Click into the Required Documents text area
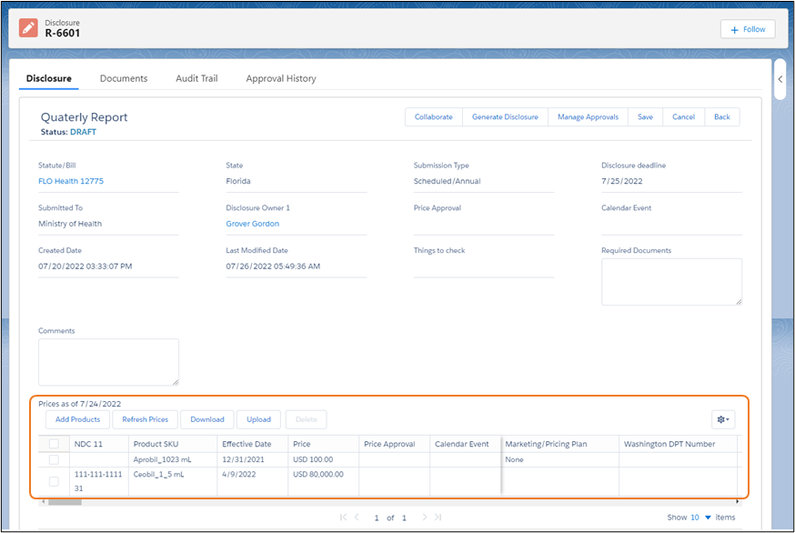Screen dimensions: 795x533 pos(672,282)
